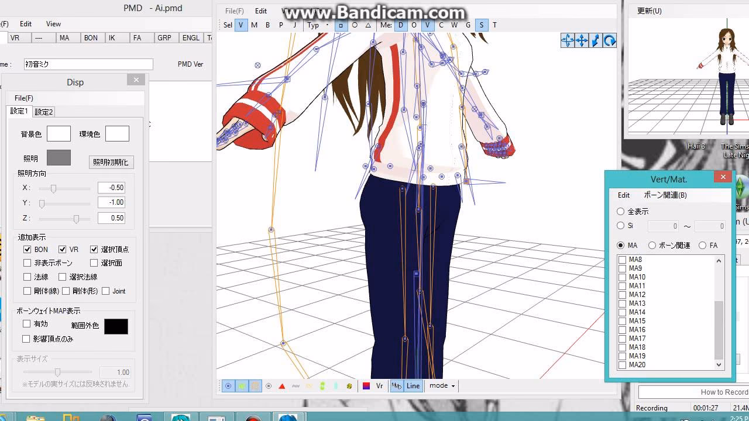This screenshot has width=749, height=421.
Task: Click the lighting direction Z slider
Action: click(x=64, y=218)
